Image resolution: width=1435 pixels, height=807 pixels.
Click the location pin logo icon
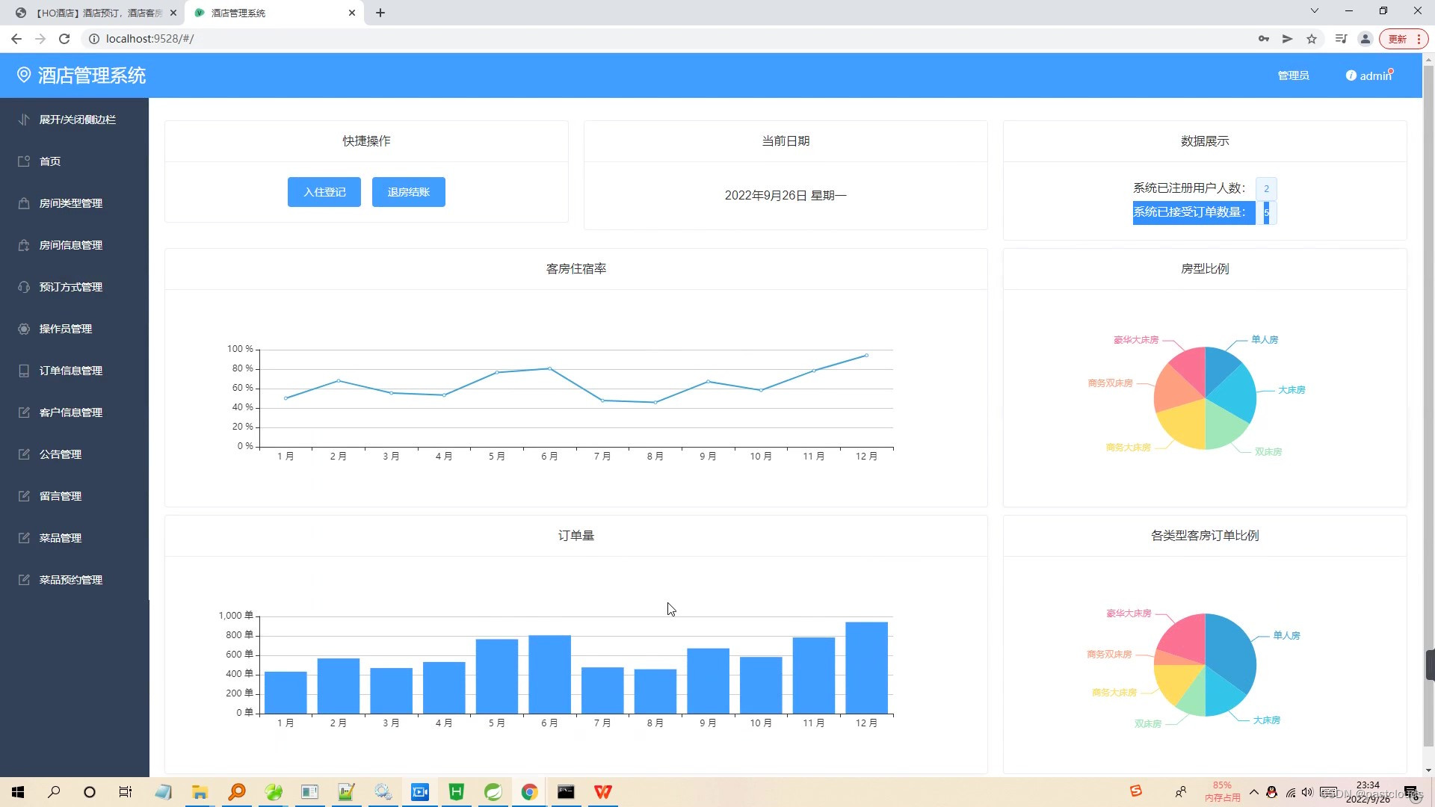pos(24,75)
